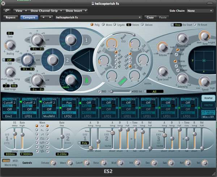Image resolution: width=217 pixels, height=177 pixels.
Task: Select Phaser effect
Action: (178, 70)
